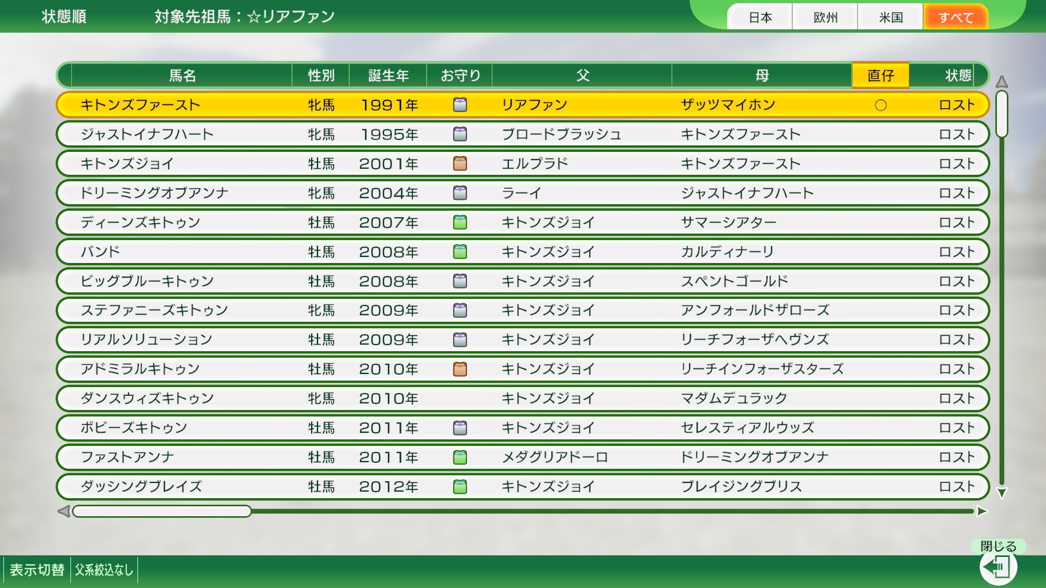Select the アドミラルキトゥン horse name
1046x588 pixels.
pos(141,369)
